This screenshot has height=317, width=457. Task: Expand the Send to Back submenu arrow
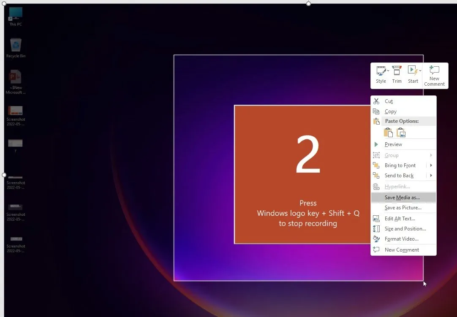pyautogui.click(x=431, y=176)
